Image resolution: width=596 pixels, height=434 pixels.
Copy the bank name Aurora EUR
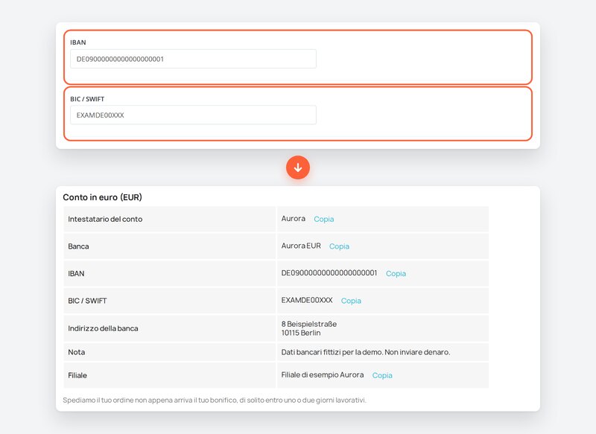pyautogui.click(x=339, y=246)
